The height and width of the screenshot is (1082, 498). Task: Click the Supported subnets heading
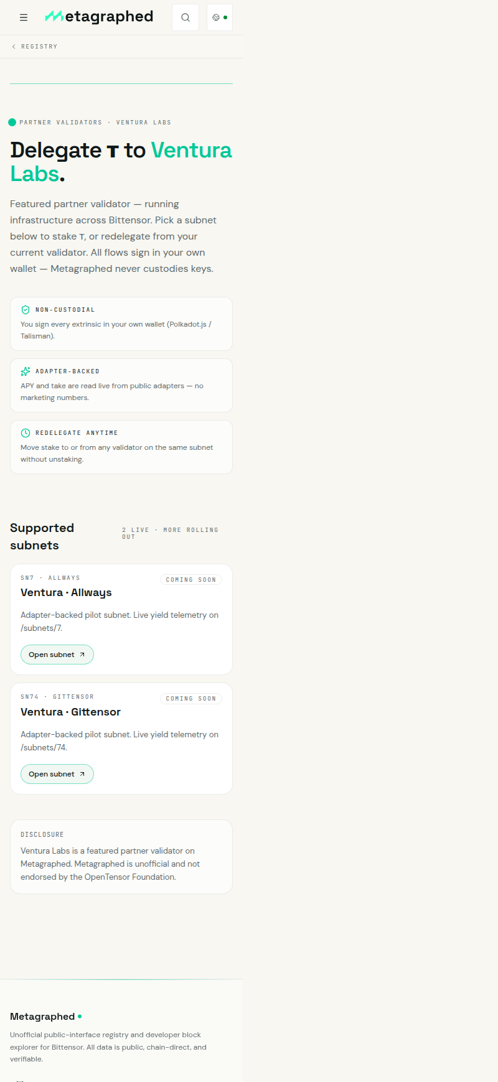tap(42, 536)
